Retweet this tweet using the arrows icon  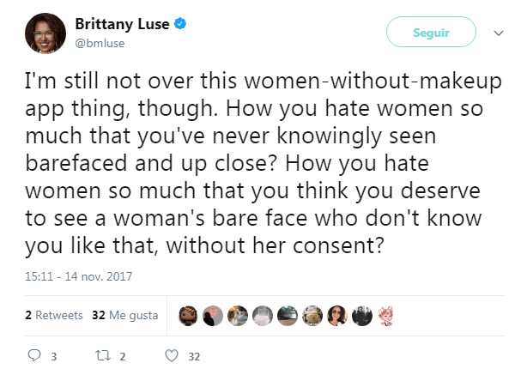click(x=102, y=355)
